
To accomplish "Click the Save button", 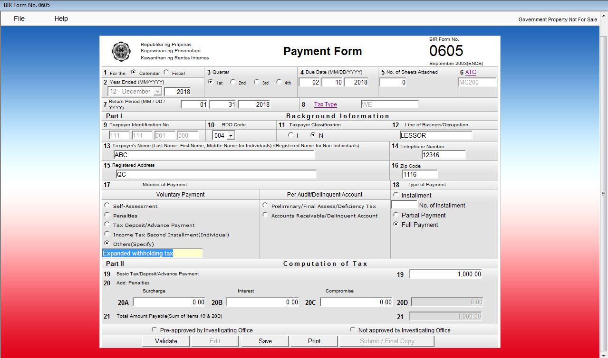I will click(x=264, y=341).
